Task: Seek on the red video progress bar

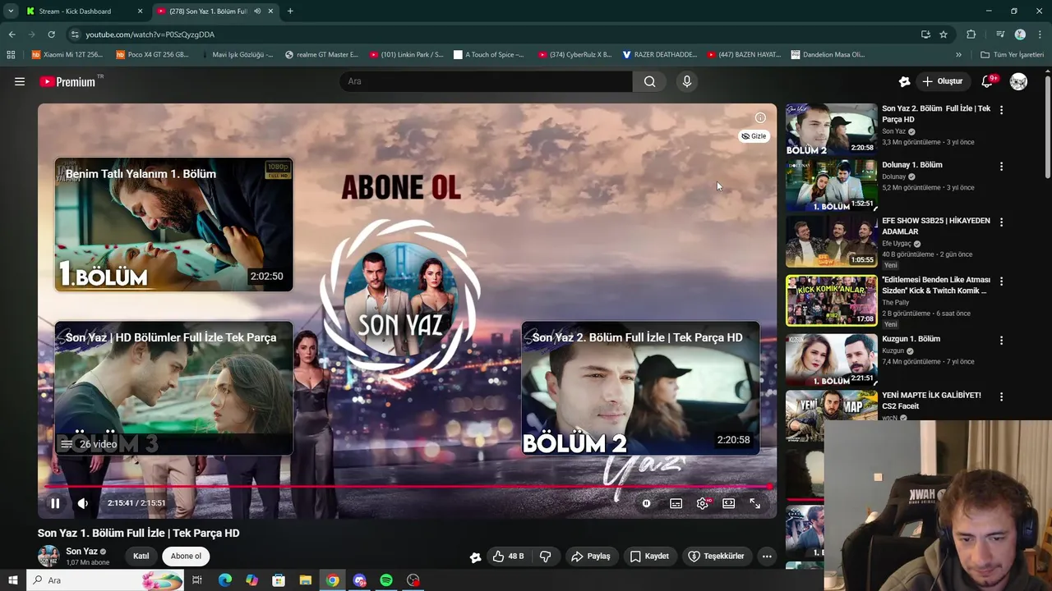Action: tap(407, 487)
